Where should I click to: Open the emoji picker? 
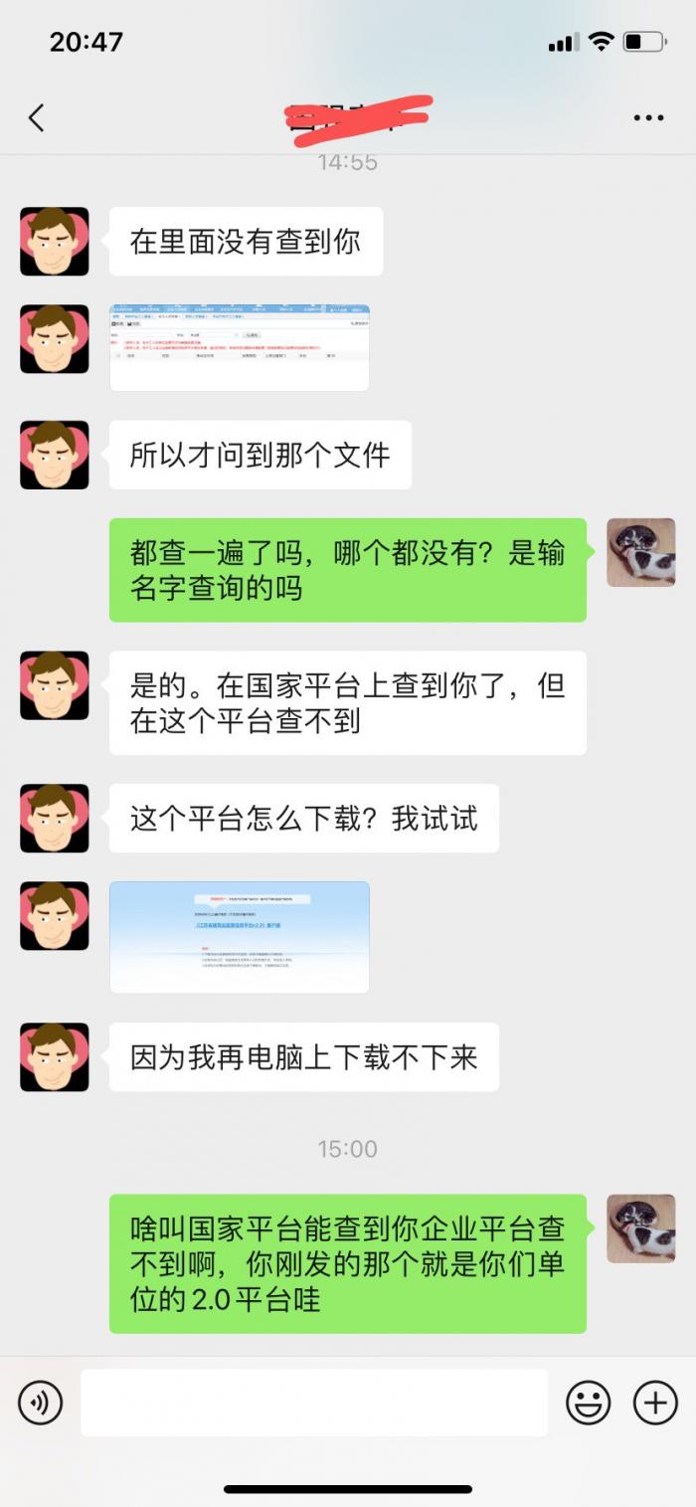coord(588,1403)
